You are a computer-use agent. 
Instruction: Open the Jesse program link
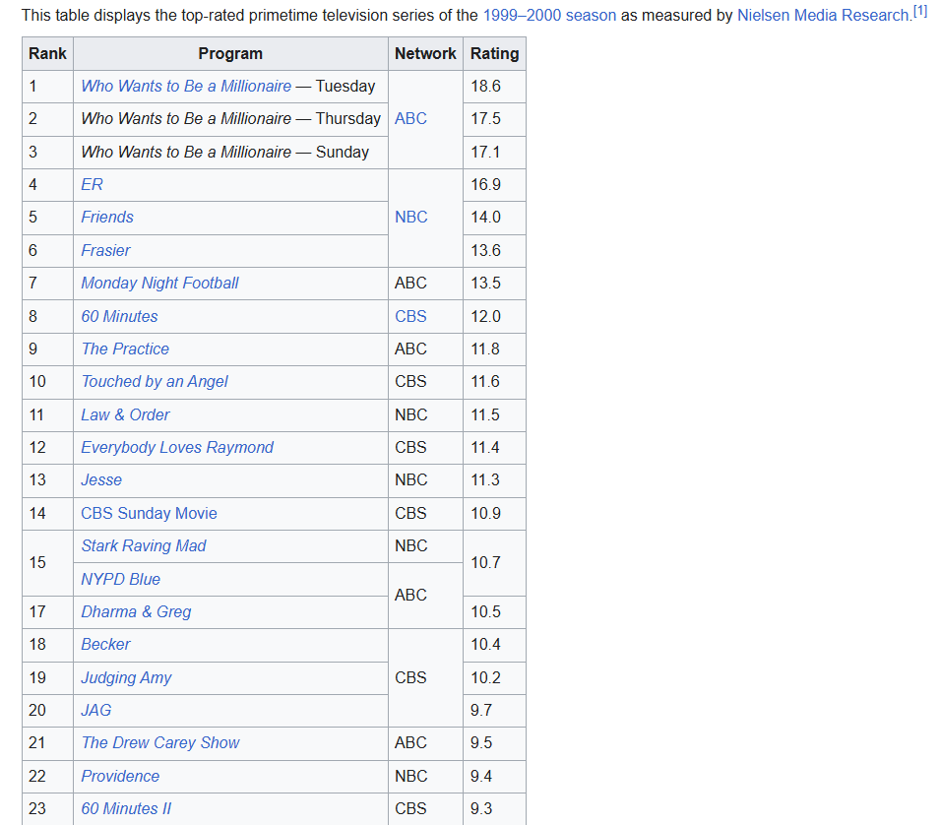[x=101, y=479]
